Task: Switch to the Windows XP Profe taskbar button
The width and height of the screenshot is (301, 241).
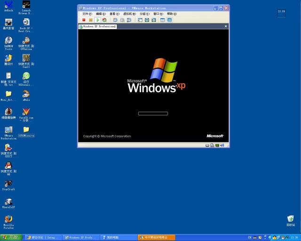Action: tap(81, 238)
